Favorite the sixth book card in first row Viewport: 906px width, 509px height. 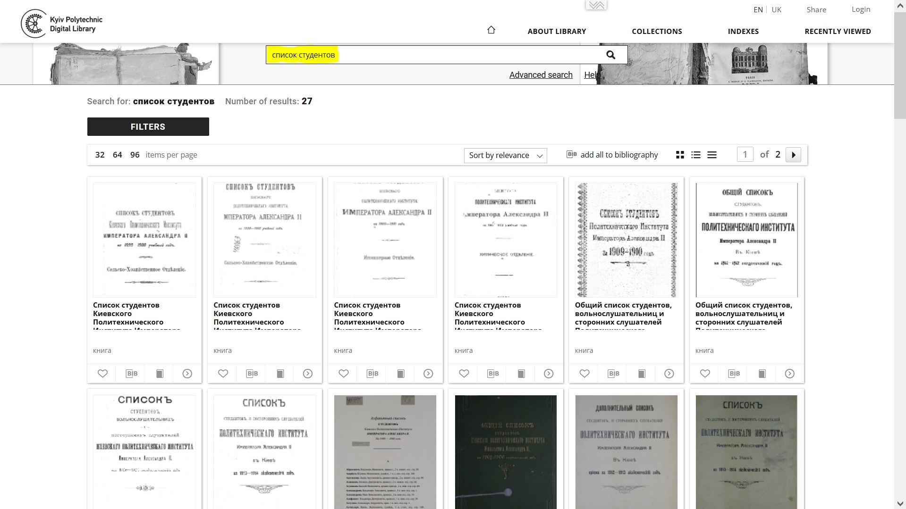(x=705, y=374)
